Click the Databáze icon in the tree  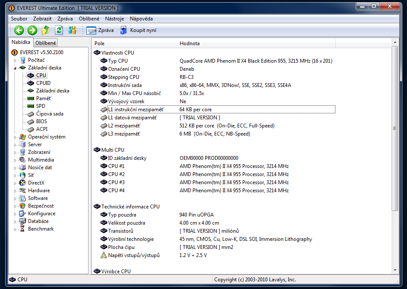[23, 221]
